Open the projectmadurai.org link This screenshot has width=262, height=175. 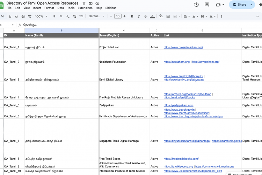pos(183,47)
